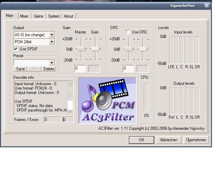
Task: Click the CPU usage meter bar
Action: pos(146,97)
